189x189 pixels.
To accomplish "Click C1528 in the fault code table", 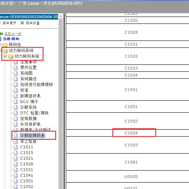I will tap(131, 32).
